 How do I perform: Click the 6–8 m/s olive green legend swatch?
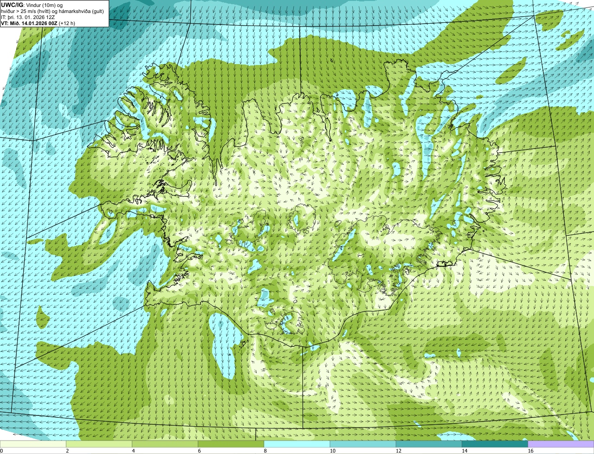[x=231, y=444]
